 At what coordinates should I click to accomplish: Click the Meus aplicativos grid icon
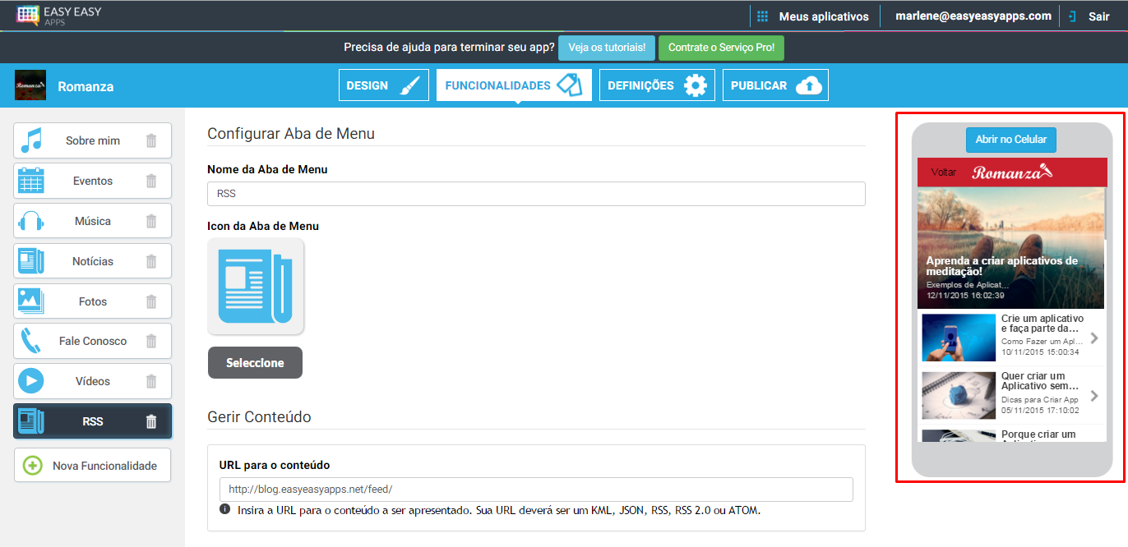click(x=763, y=15)
